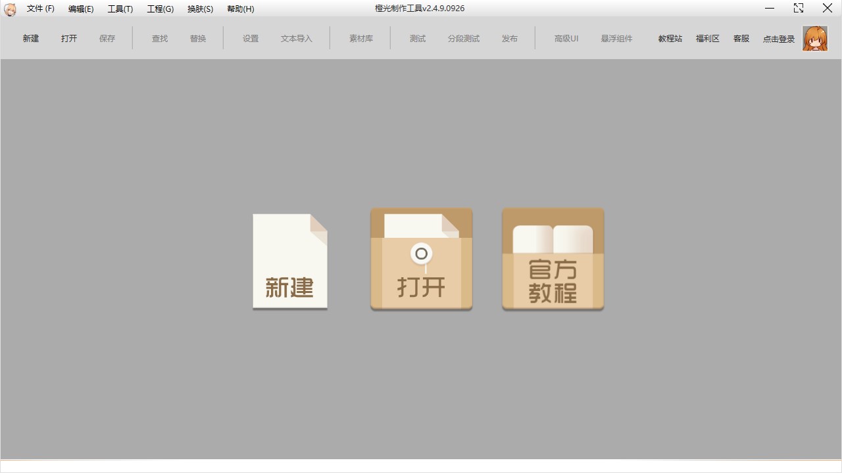Viewport: 842px width, 473px height.
Task: Log in via 点击登录
Action: pos(778,39)
